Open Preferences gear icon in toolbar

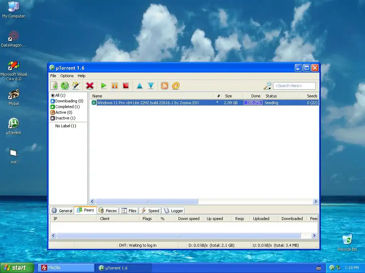176,86
